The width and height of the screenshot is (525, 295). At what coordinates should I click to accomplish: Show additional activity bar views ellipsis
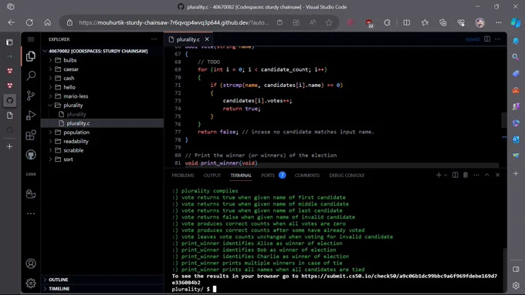(31, 213)
